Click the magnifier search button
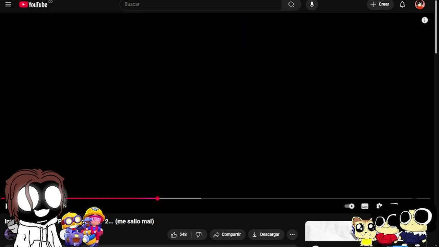 (x=291, y=4)
